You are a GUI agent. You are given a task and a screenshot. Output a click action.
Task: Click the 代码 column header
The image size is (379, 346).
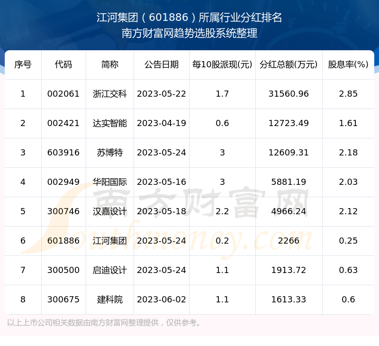point(63,64)
